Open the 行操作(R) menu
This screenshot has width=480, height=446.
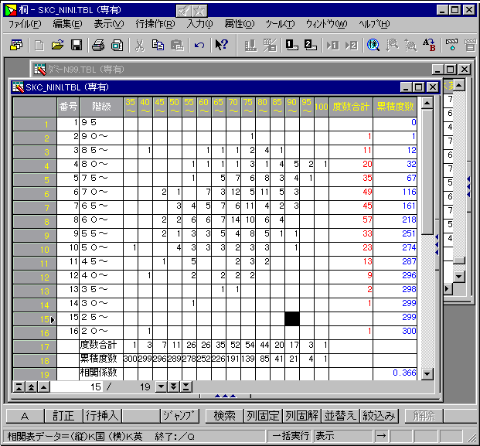point(155,24)
